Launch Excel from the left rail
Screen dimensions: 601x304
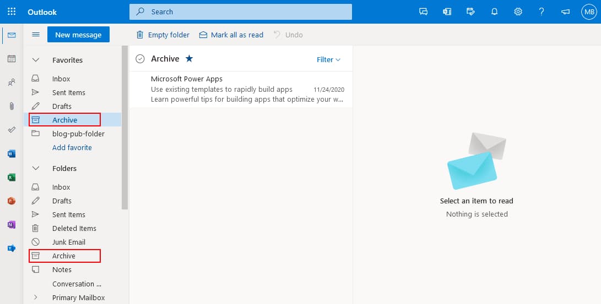(12, 177)
